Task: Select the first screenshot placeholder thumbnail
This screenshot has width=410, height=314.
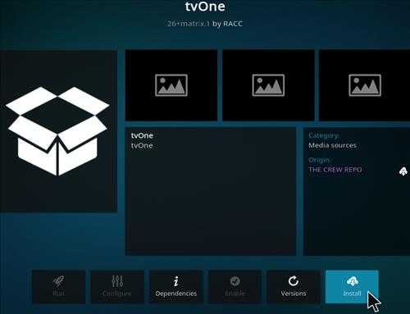Action: (171, 85)
